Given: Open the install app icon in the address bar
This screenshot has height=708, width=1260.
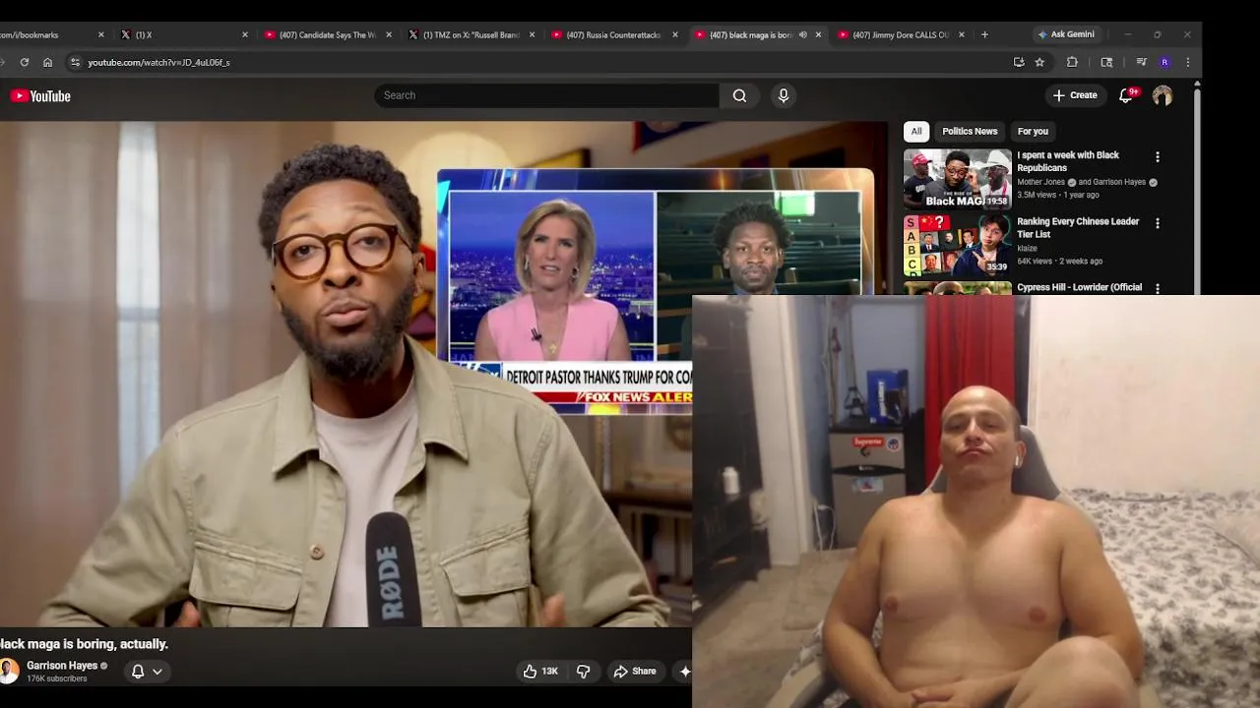Looking at the screenshot, I should [1019, 62].
